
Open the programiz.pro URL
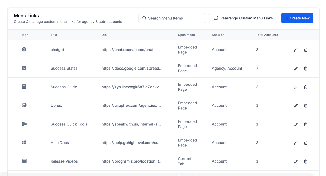[x=132, y=161]
